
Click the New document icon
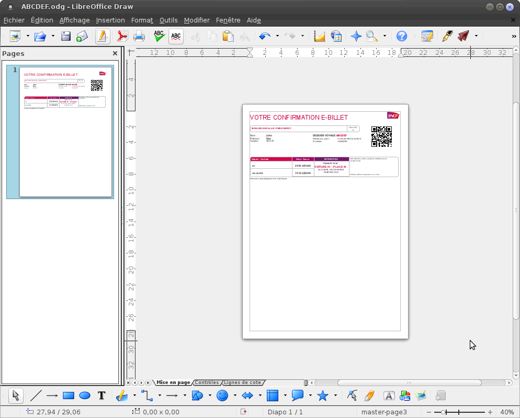coord(15,36)
